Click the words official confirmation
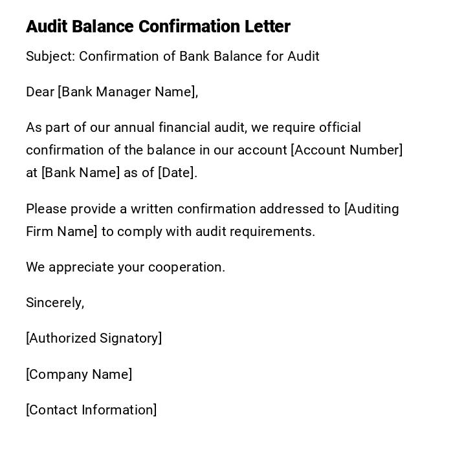Viewport: 453px width, 450px height. (340, 127)
